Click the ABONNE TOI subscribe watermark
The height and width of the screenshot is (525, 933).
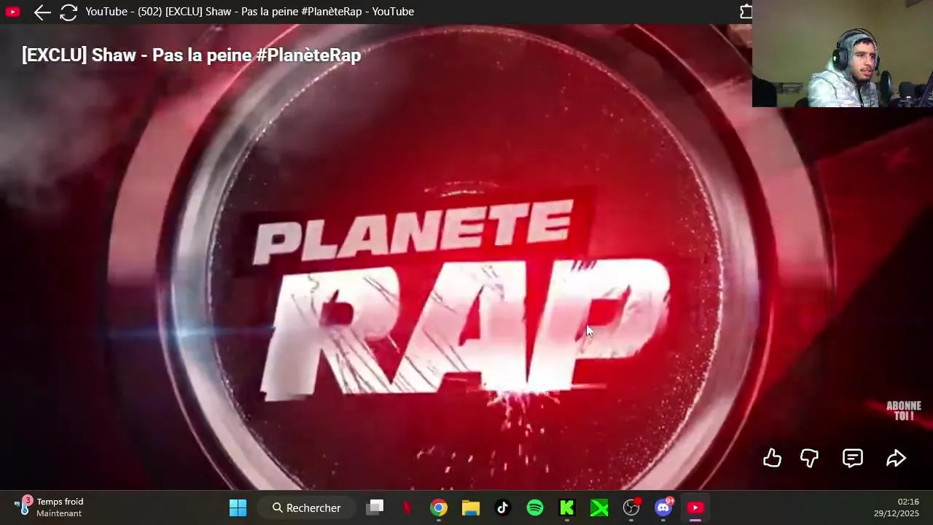[904, 411]
